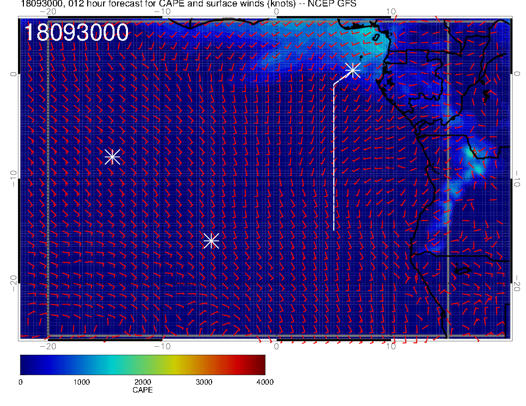The width and height of the screenshot is (526, 406).
Task: Click the top axis longitude label -20
Action: click(48, 11)
